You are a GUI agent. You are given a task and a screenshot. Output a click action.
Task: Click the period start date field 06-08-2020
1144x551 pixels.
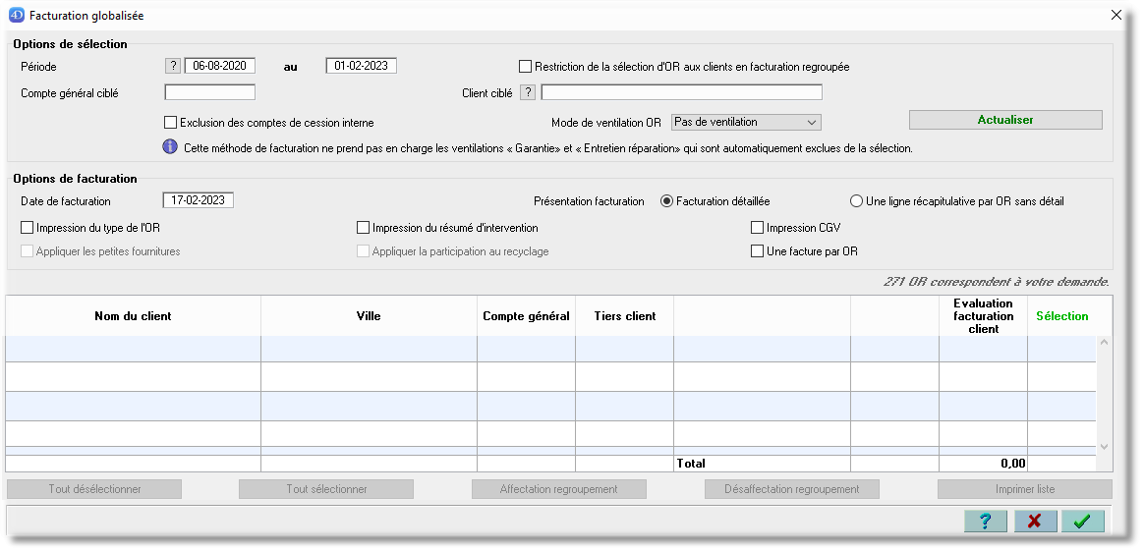(219, 66)
